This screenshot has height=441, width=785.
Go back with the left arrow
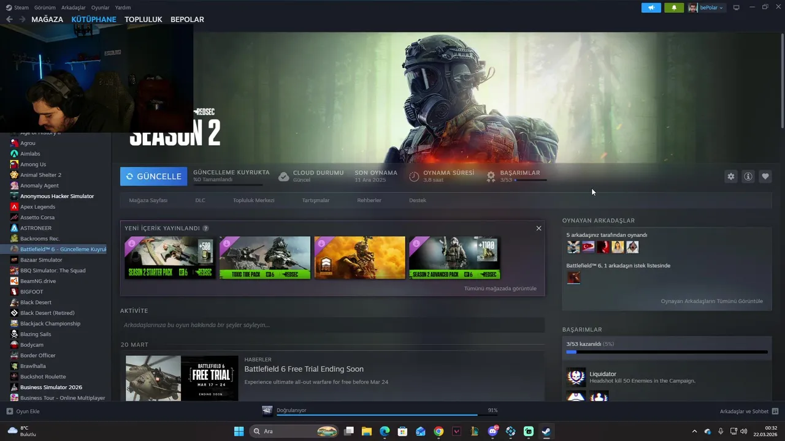point(9,19)
